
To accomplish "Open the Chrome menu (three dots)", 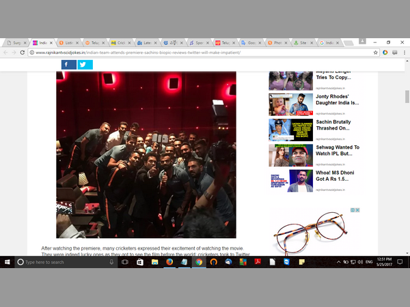I will [404, 53].
